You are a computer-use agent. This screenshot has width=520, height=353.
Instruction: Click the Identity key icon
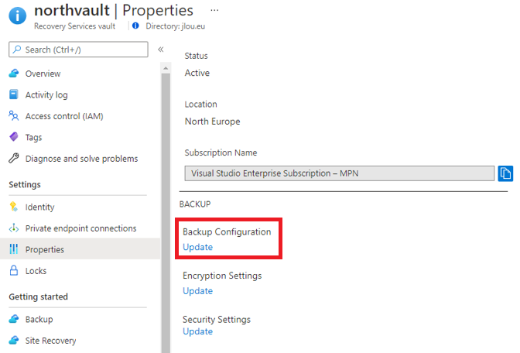pyautogui.click(x=14, y=207)
